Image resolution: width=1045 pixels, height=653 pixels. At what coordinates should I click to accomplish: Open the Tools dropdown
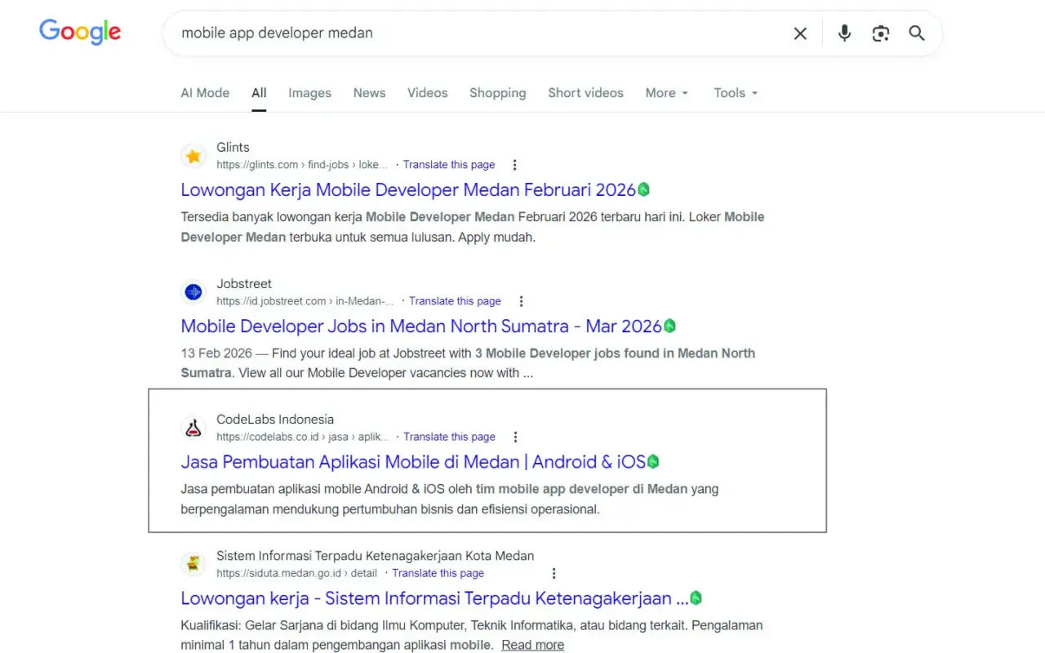coord(734,92)
